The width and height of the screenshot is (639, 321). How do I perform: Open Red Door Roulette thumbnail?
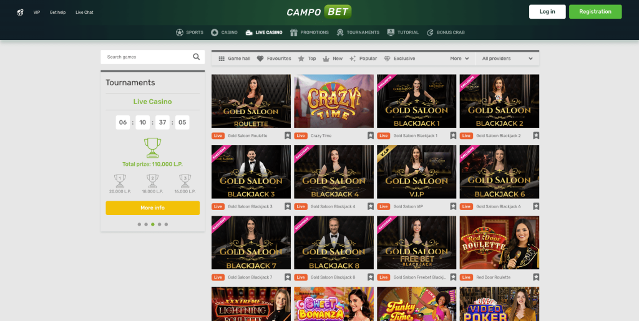coord(499,242)
